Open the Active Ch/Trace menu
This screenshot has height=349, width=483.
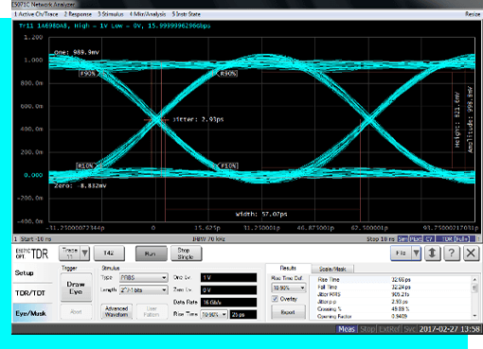(x=36, y=14)
